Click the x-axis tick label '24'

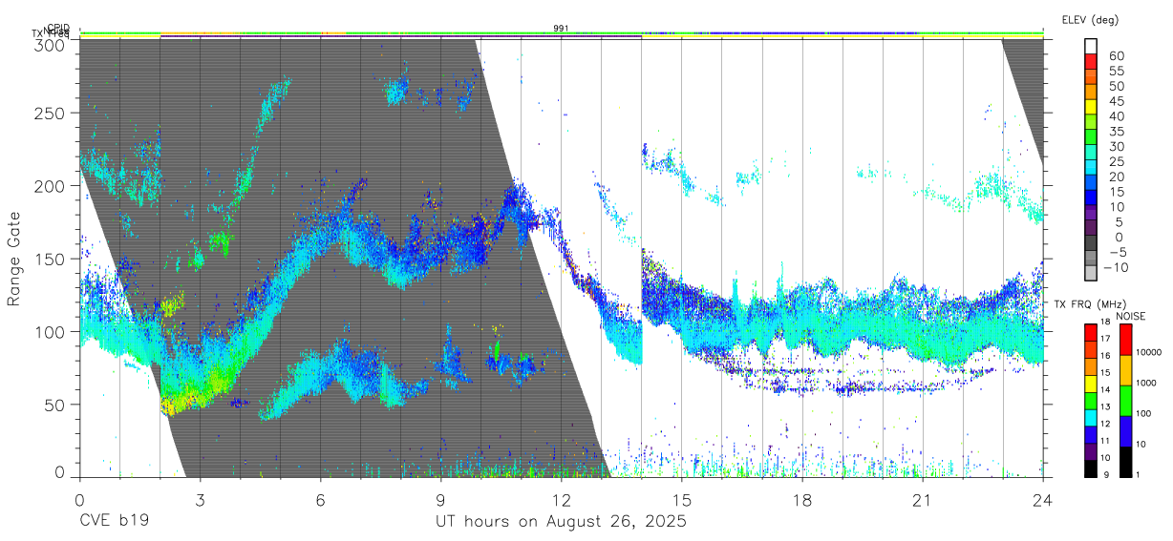[1042, 499]
